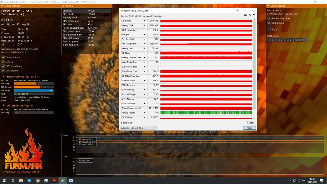Click the Close button in GPU-Z
The width and height of the screenshot is (327, 184).
(x=250, y=128)
